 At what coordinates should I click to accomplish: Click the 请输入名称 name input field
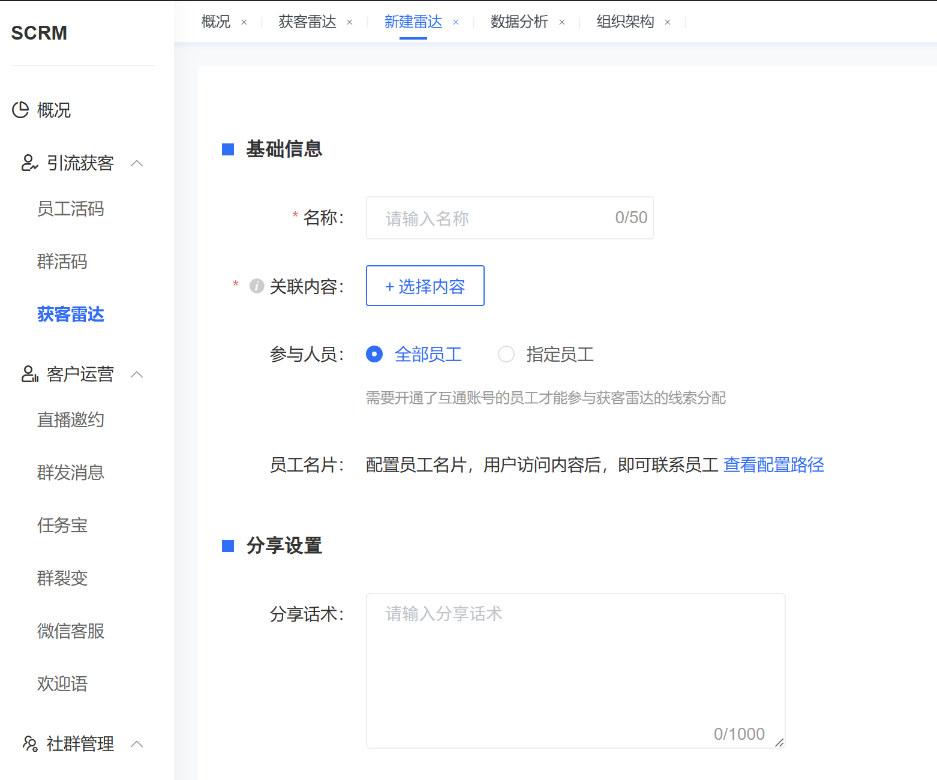pyautogui.click(x=492, y=218)
